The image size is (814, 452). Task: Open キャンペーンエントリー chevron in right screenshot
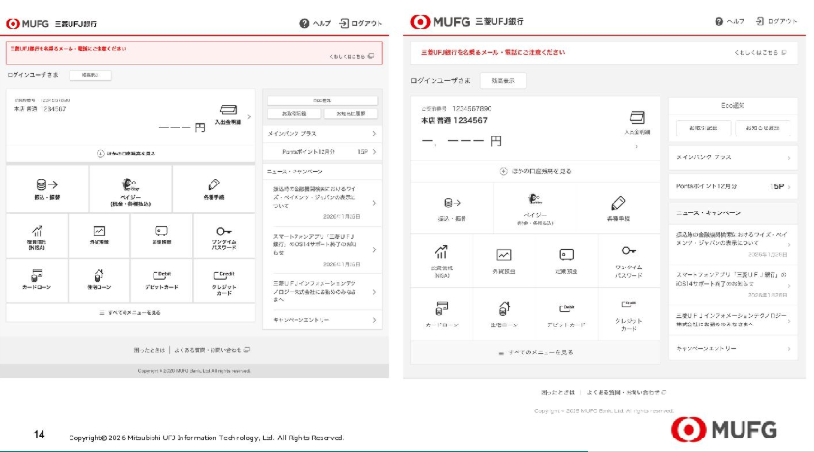pyautogui.click(x=789, y=349)
